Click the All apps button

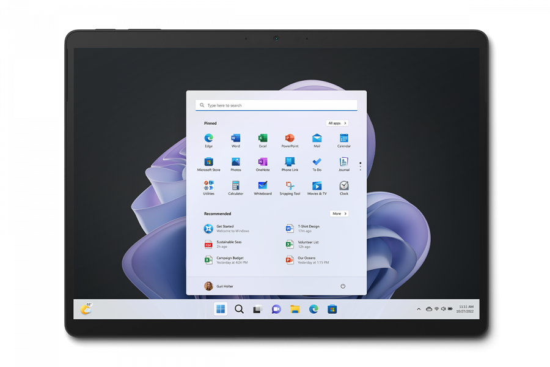pyautogui.click(x=337, y=123)
